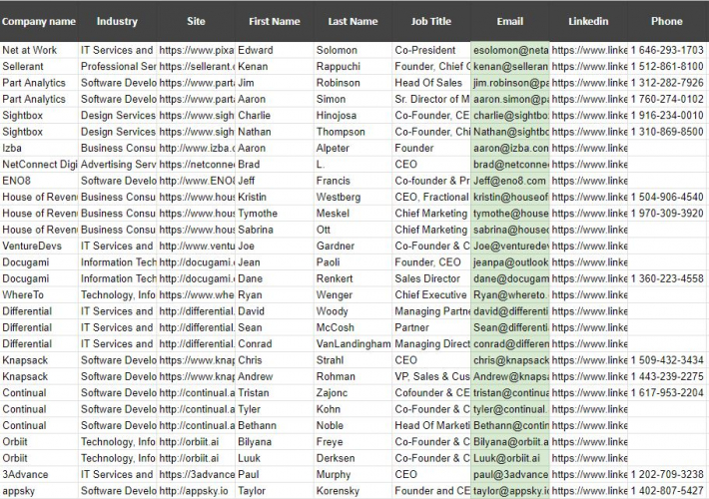Select last name Gardner cell
The width and height of the screenshot is (709, 499).
pos(353,246)
